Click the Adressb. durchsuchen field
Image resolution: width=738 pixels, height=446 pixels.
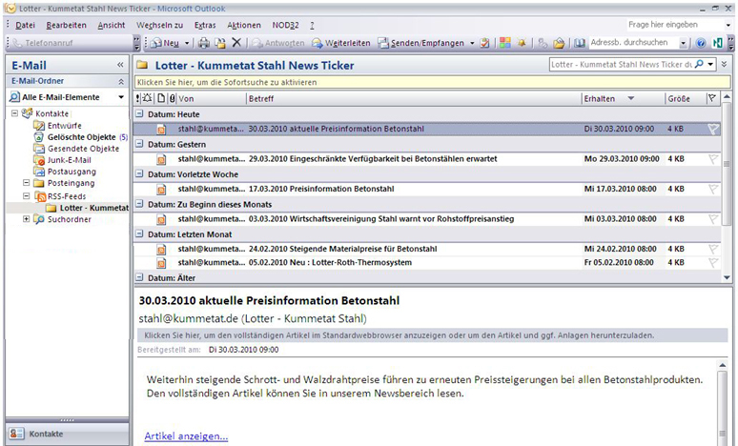[633, 42]
